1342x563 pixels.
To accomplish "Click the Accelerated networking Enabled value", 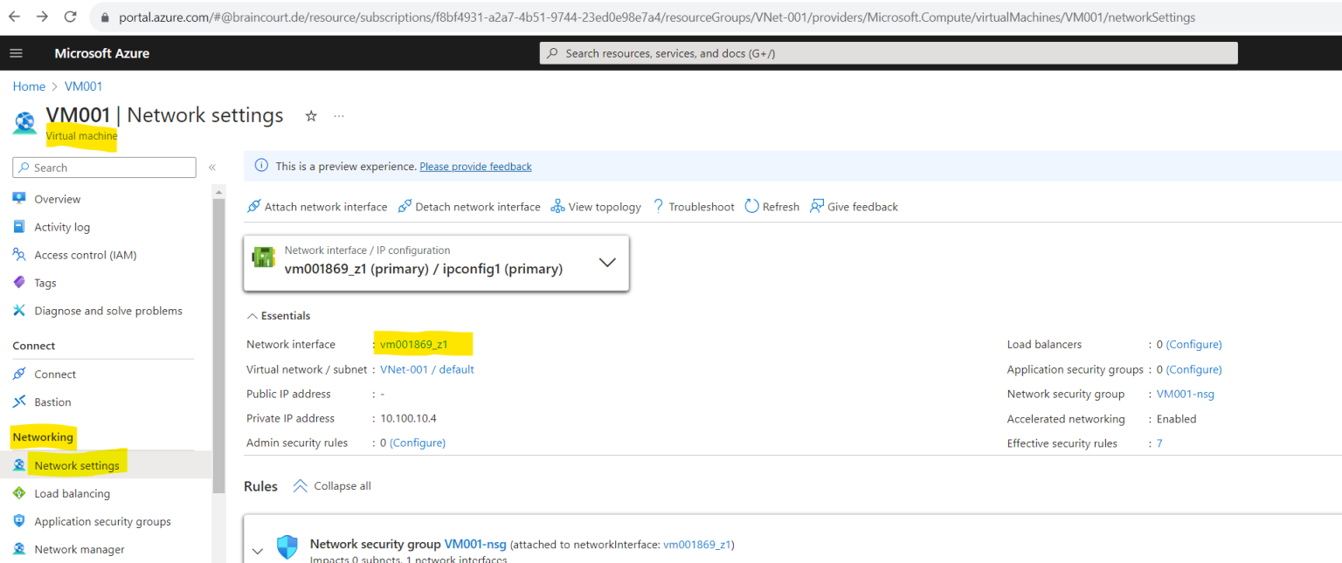I will 1176,419.
